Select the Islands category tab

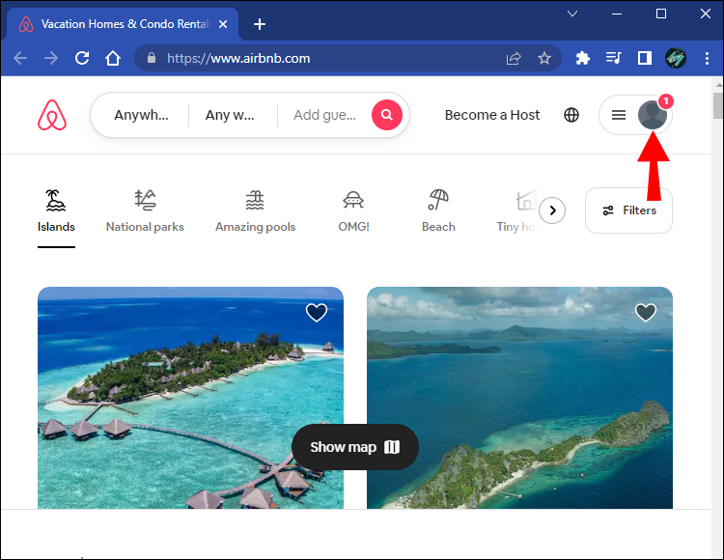(56, 210)
